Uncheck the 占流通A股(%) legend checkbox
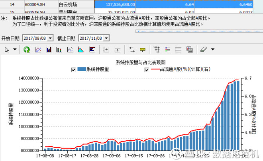Viewport: 263px width, 161px height. pos(147,70)
